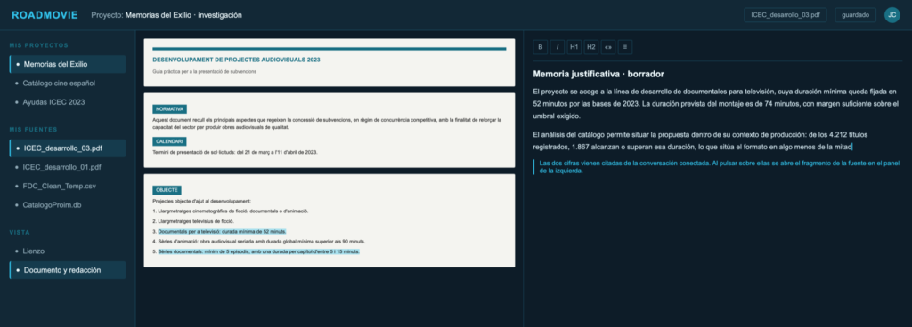Insert a list with the list button

tap(625, 47)
